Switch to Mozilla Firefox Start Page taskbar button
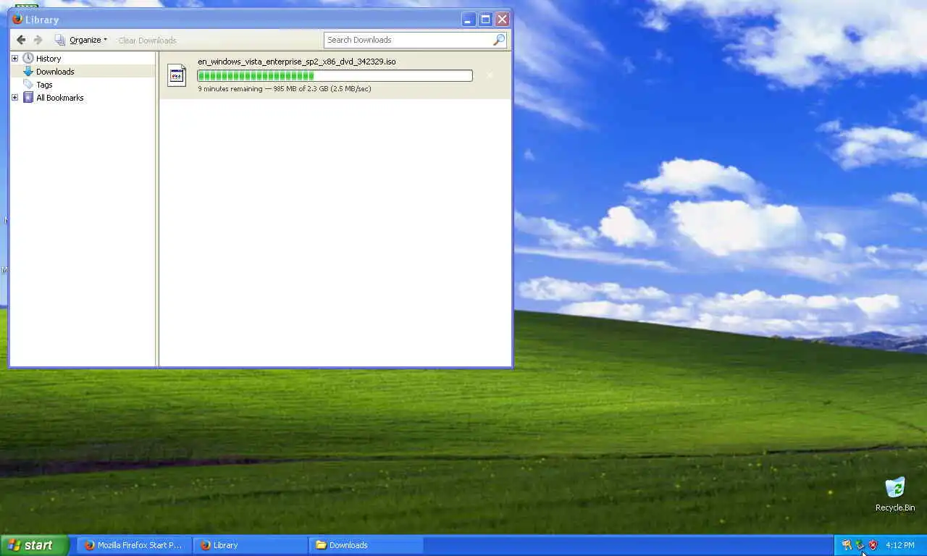 click(x=133, y=545)
